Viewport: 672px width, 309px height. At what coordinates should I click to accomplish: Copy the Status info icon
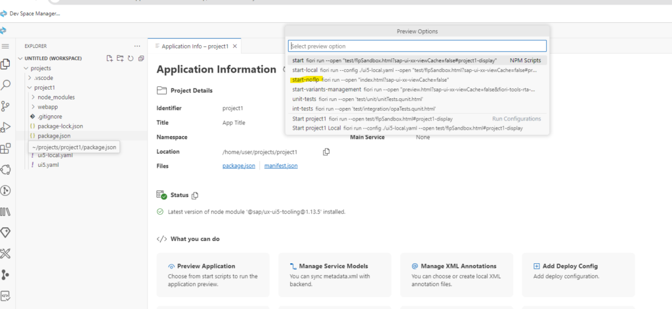coord(195,195)
